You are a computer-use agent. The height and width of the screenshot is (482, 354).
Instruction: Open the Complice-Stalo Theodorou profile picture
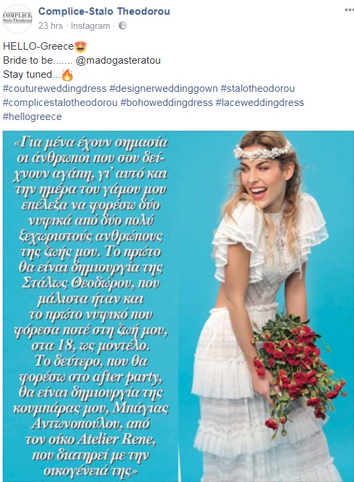[17, 19]
